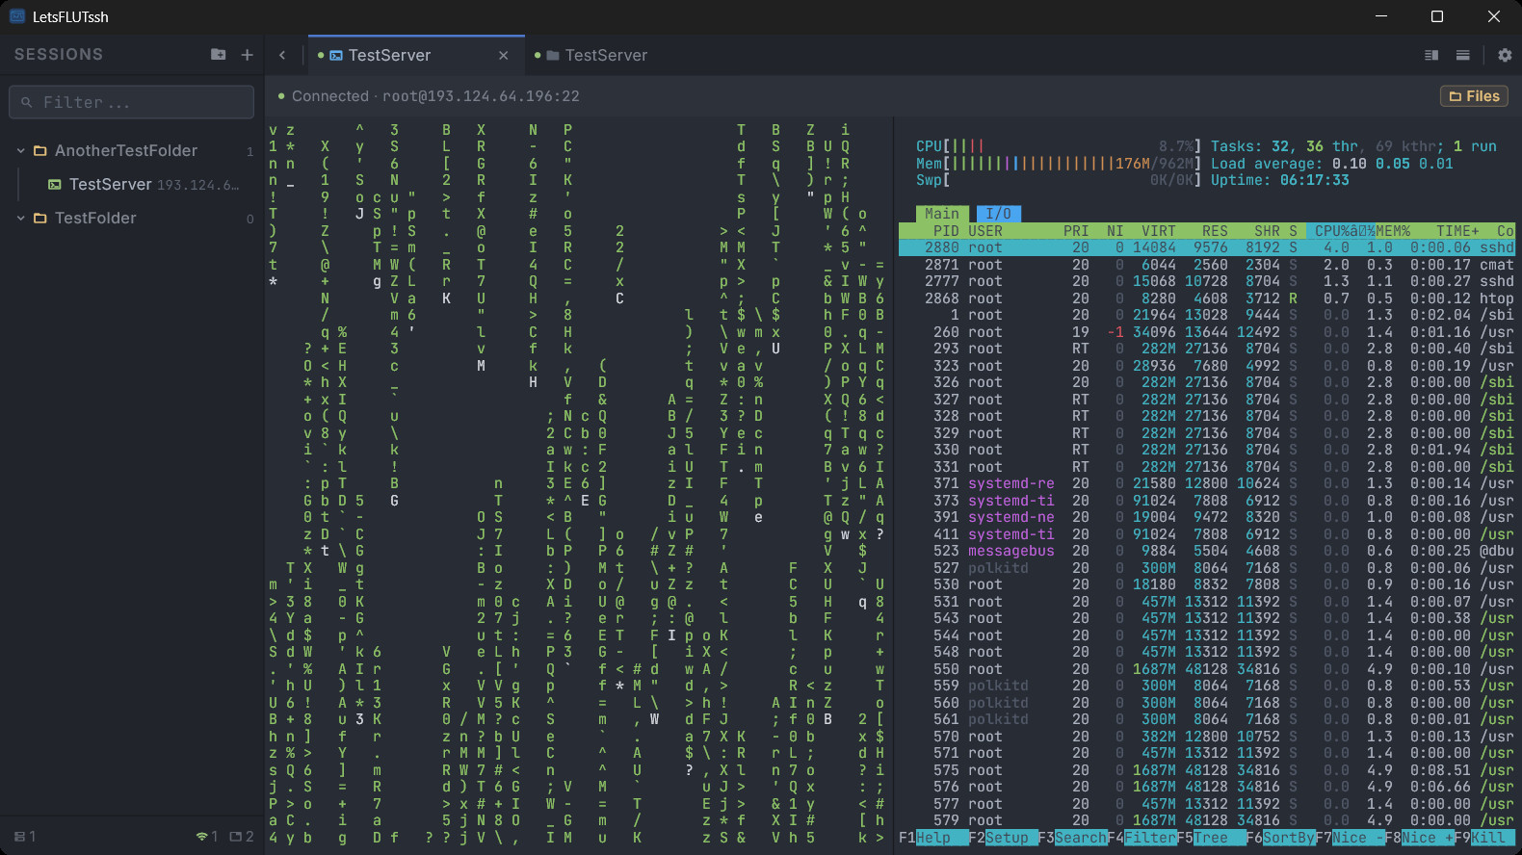This screenshot has height=855, width=1522.
Task: Close the active TestServer tab
Action: tap(503, 56)
